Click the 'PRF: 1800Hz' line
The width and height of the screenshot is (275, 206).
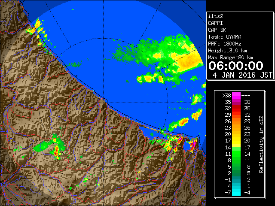pos(225,44)
